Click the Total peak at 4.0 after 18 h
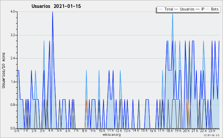This screenshot has height=138, width=223. click(172, 14)
